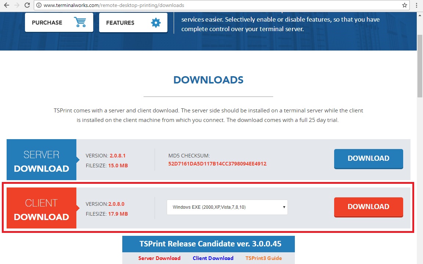Click the vertical scrollbar thumb
Image resolution: width=423 pixels, height=264 pixels.
[x=420, y=66]
